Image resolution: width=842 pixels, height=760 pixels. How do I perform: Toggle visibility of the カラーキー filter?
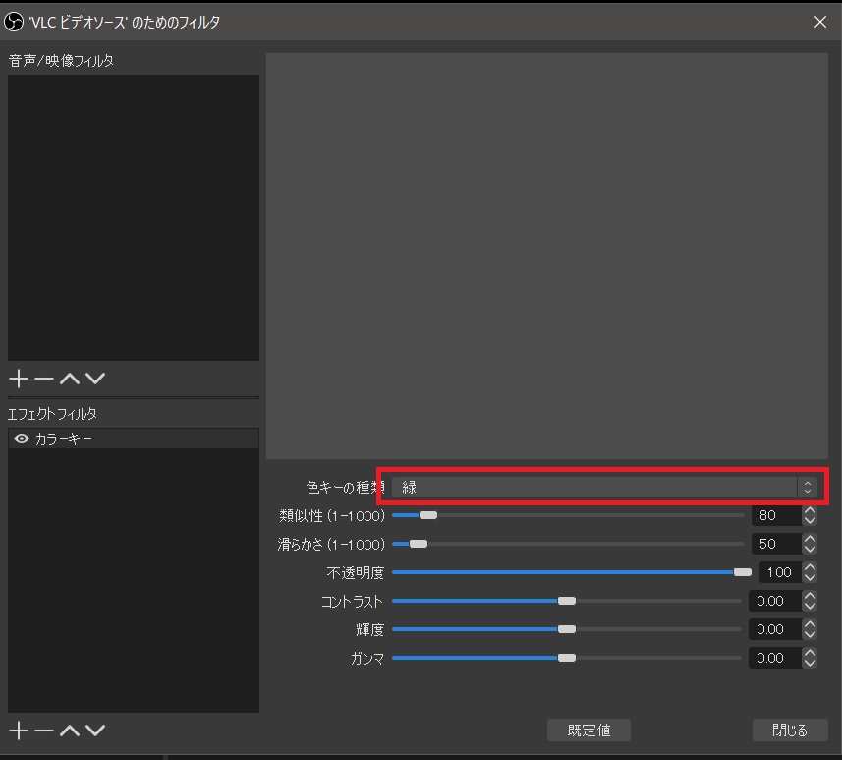click(21, 439)
